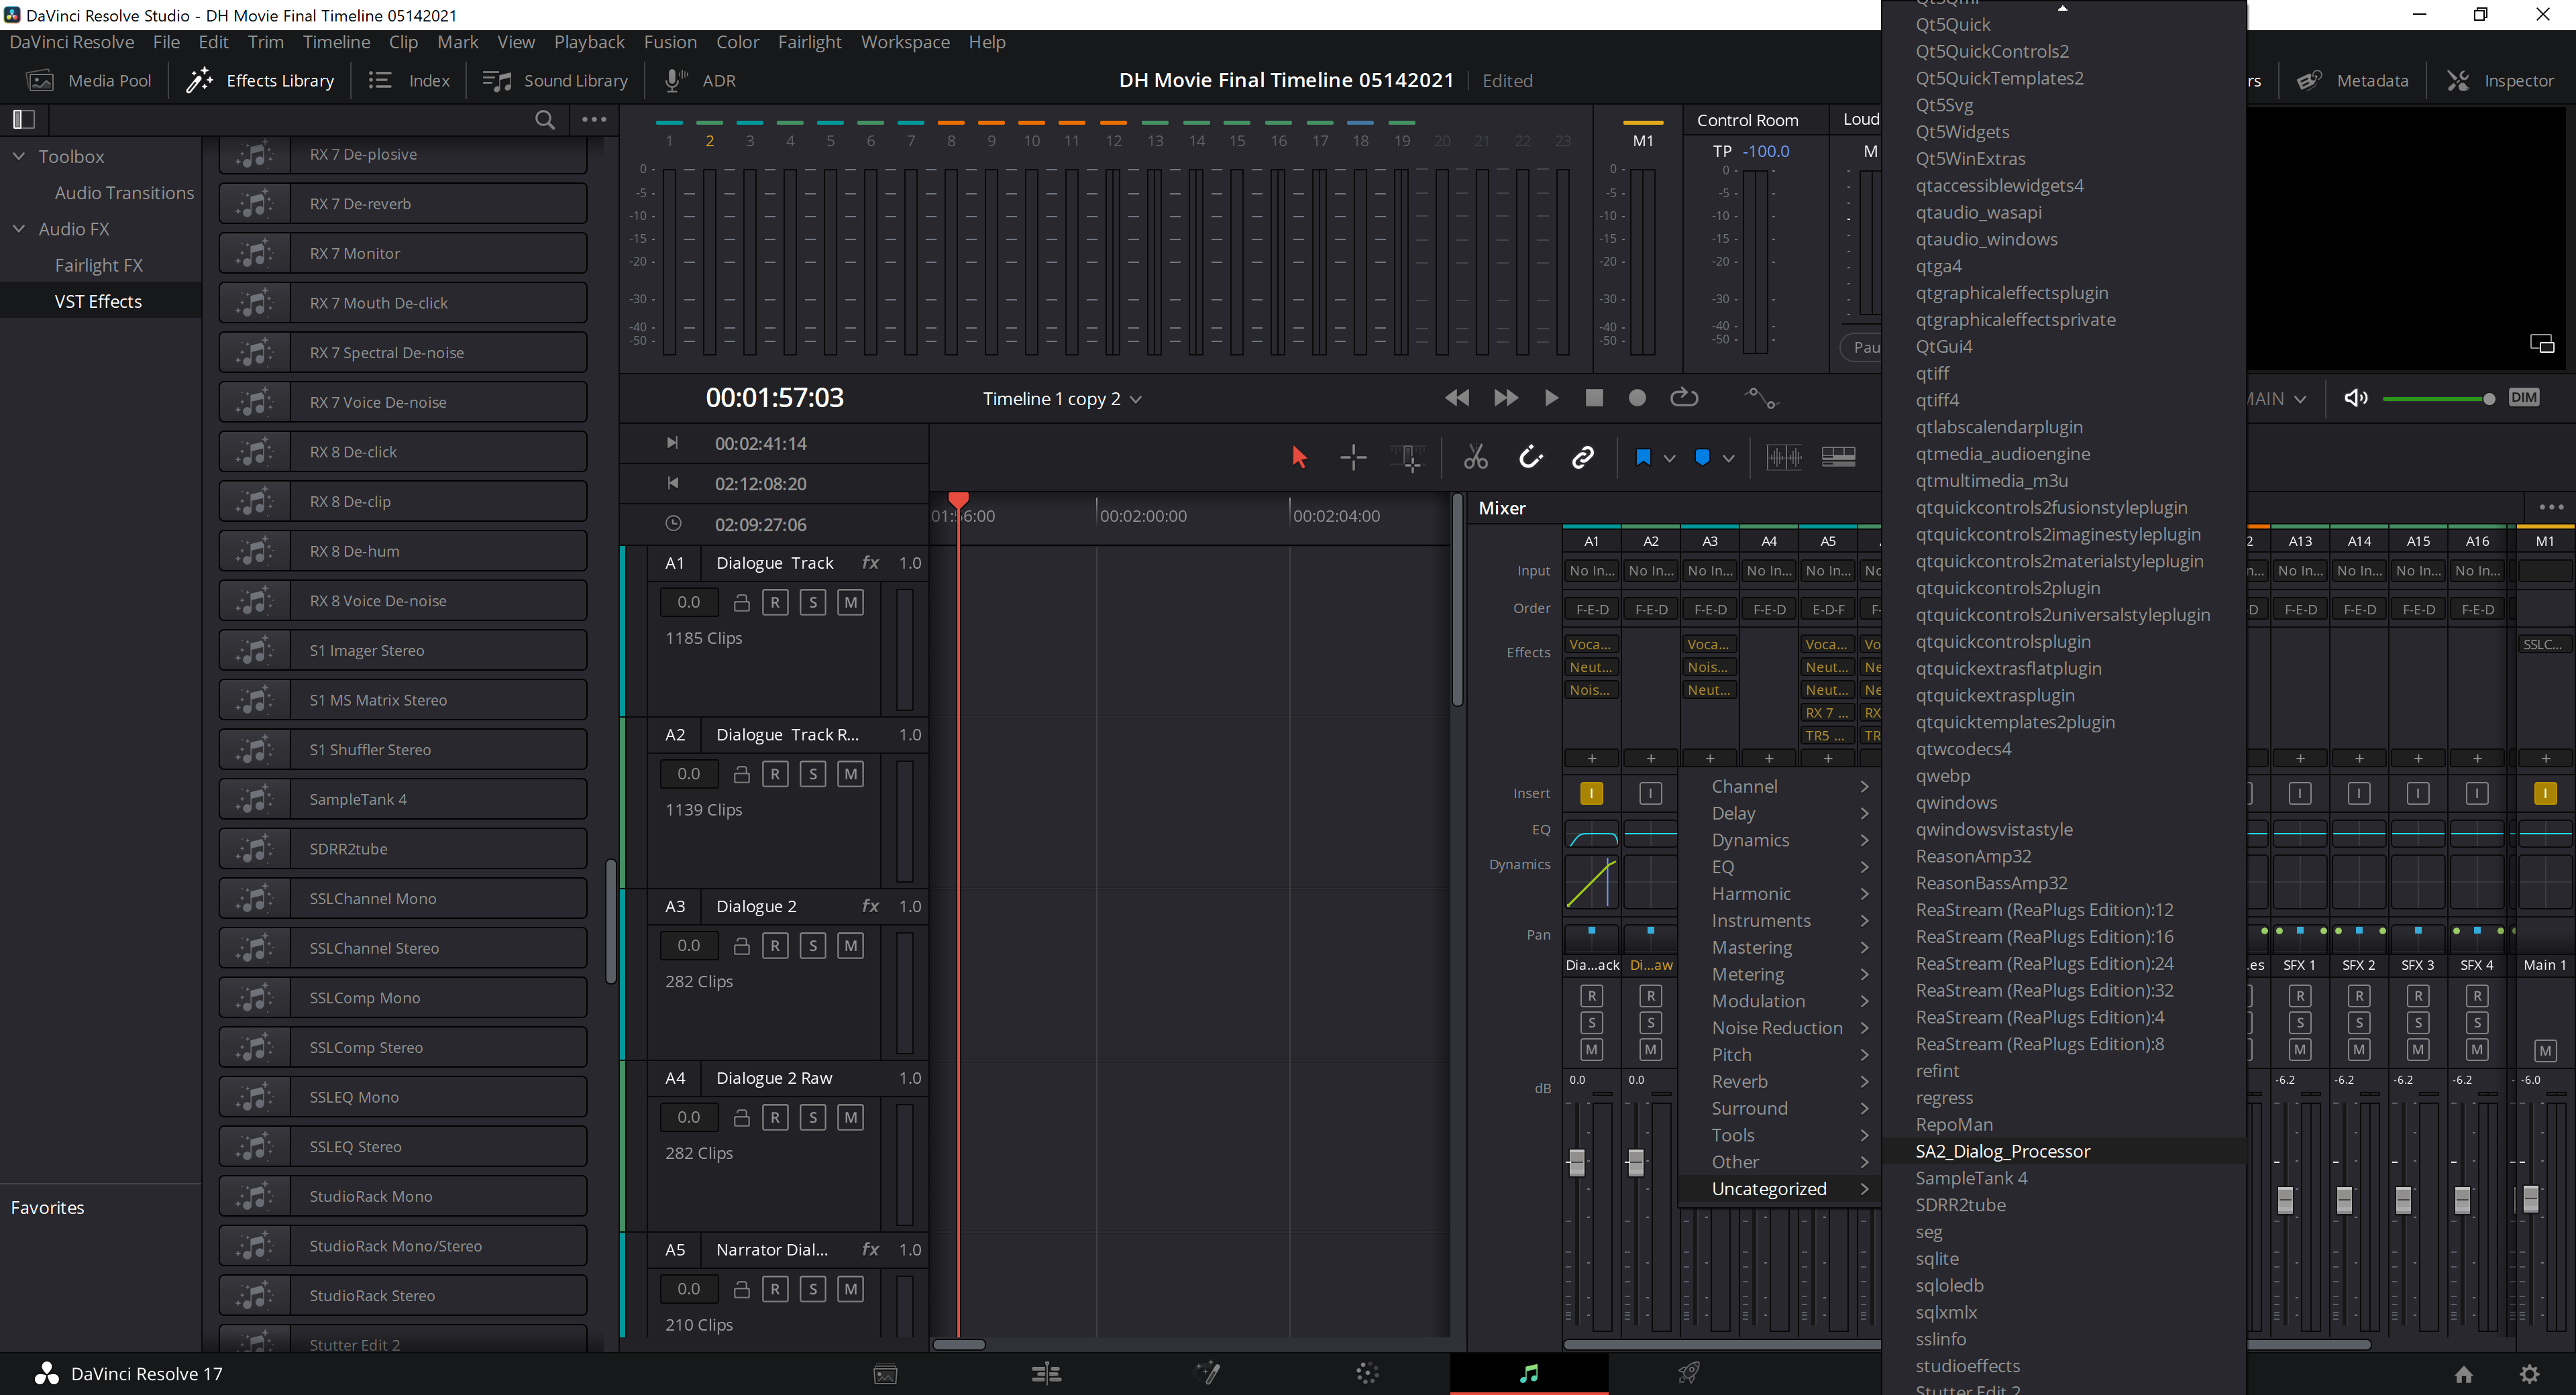
Task: Open the Timeline menu
Action: (x=336, y=42)
